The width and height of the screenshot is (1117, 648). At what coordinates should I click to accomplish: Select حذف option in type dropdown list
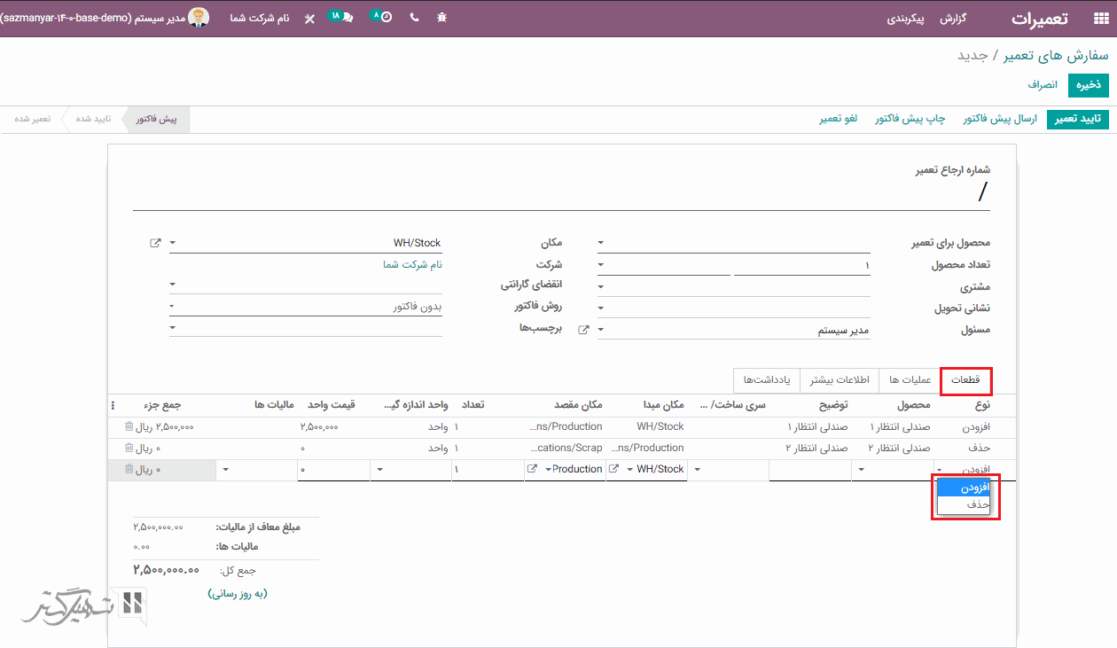[965, 504]
